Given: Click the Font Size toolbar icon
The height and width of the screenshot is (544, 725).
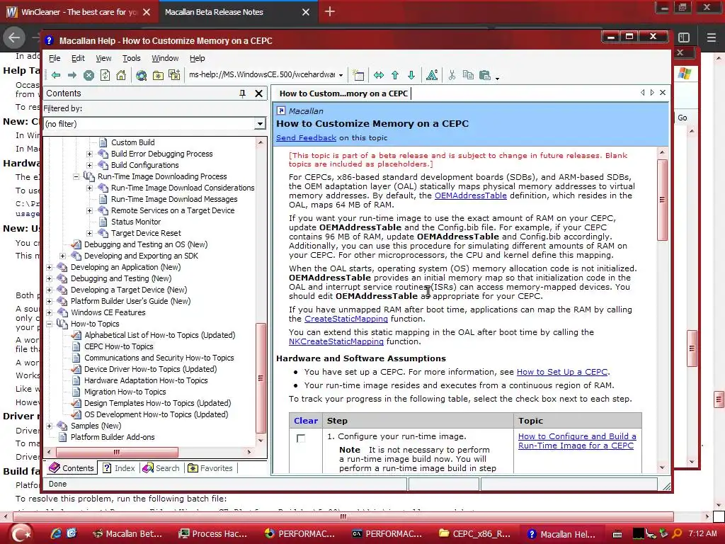Looking at the screenshot, I should point(432,75).
